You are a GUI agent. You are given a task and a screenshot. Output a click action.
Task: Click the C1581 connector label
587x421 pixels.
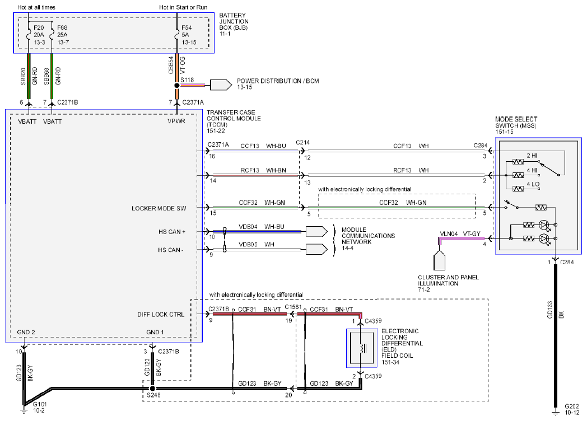[293, 307]
